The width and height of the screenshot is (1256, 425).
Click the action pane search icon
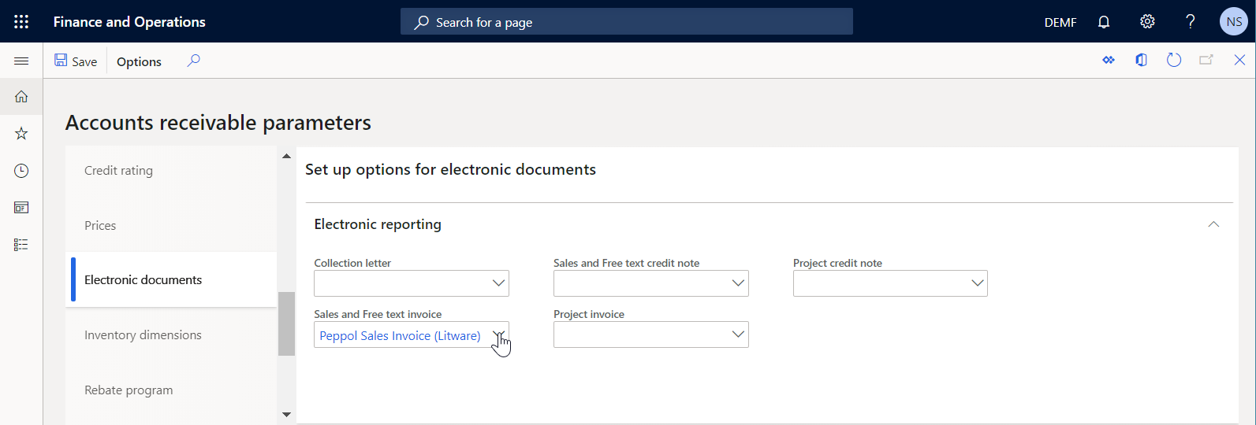(x=193, y=61)
